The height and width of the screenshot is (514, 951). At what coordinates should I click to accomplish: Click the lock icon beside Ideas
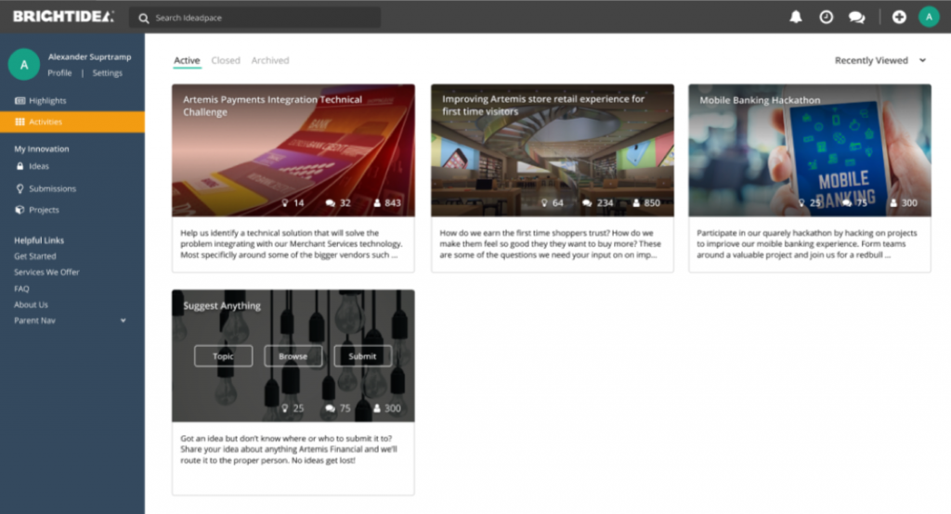(x=20, y=167)
